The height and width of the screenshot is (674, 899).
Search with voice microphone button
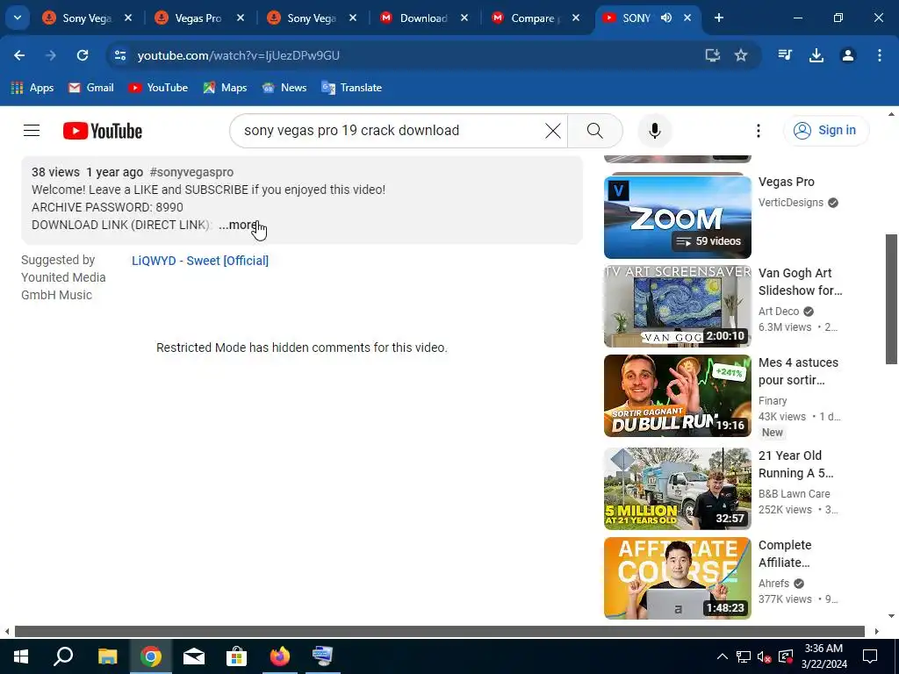coord(655,131)
